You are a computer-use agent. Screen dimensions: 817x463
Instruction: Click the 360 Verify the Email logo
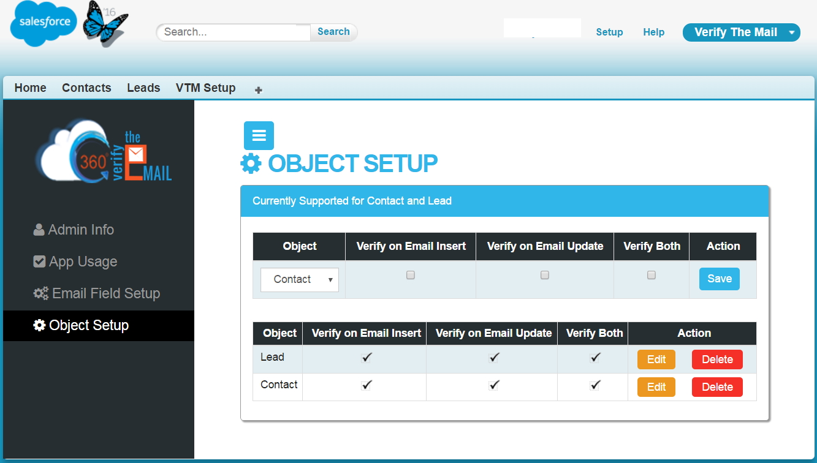click(x=103, y=156)
